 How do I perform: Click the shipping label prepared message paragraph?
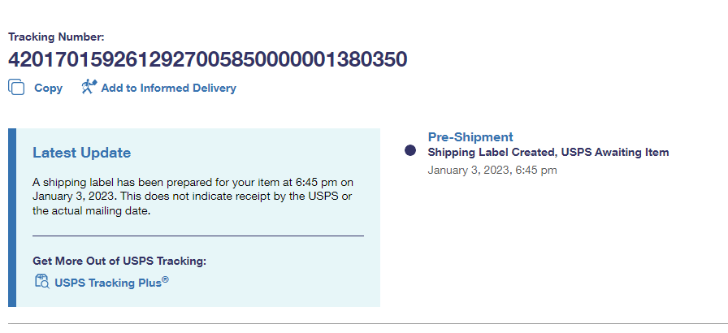point(193,196)
